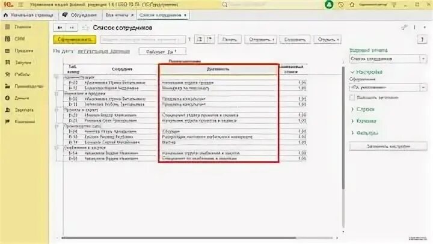Open the Производство section in sidebar

(x=24, y=87)
